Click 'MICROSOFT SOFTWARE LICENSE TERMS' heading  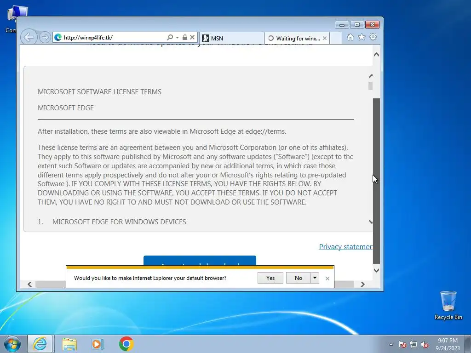tap(99, 92)
